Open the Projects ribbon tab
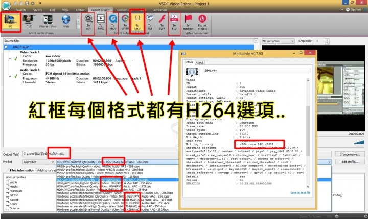The width and height of the screenshot is (368, 219). click(x=21, y=10)
